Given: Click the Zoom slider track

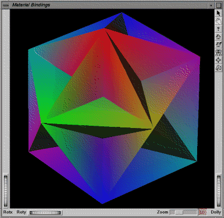Looking at the screenshot, I should [x=183, y=212].
